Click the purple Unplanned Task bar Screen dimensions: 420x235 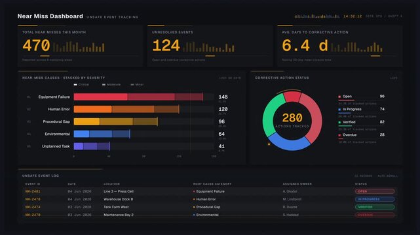92,146
